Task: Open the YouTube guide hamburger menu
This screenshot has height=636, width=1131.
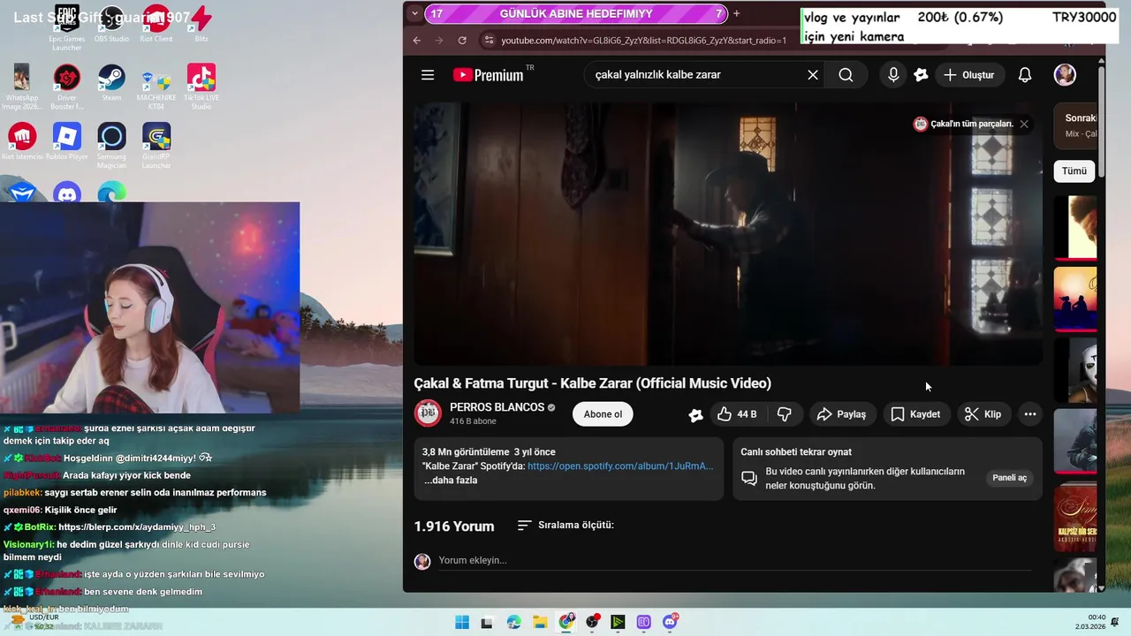Action: coord(428,75)
